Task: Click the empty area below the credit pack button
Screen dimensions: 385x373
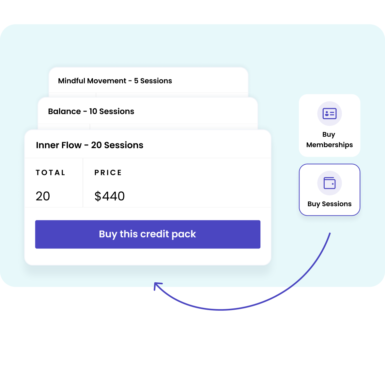Action: coord(147,257)
